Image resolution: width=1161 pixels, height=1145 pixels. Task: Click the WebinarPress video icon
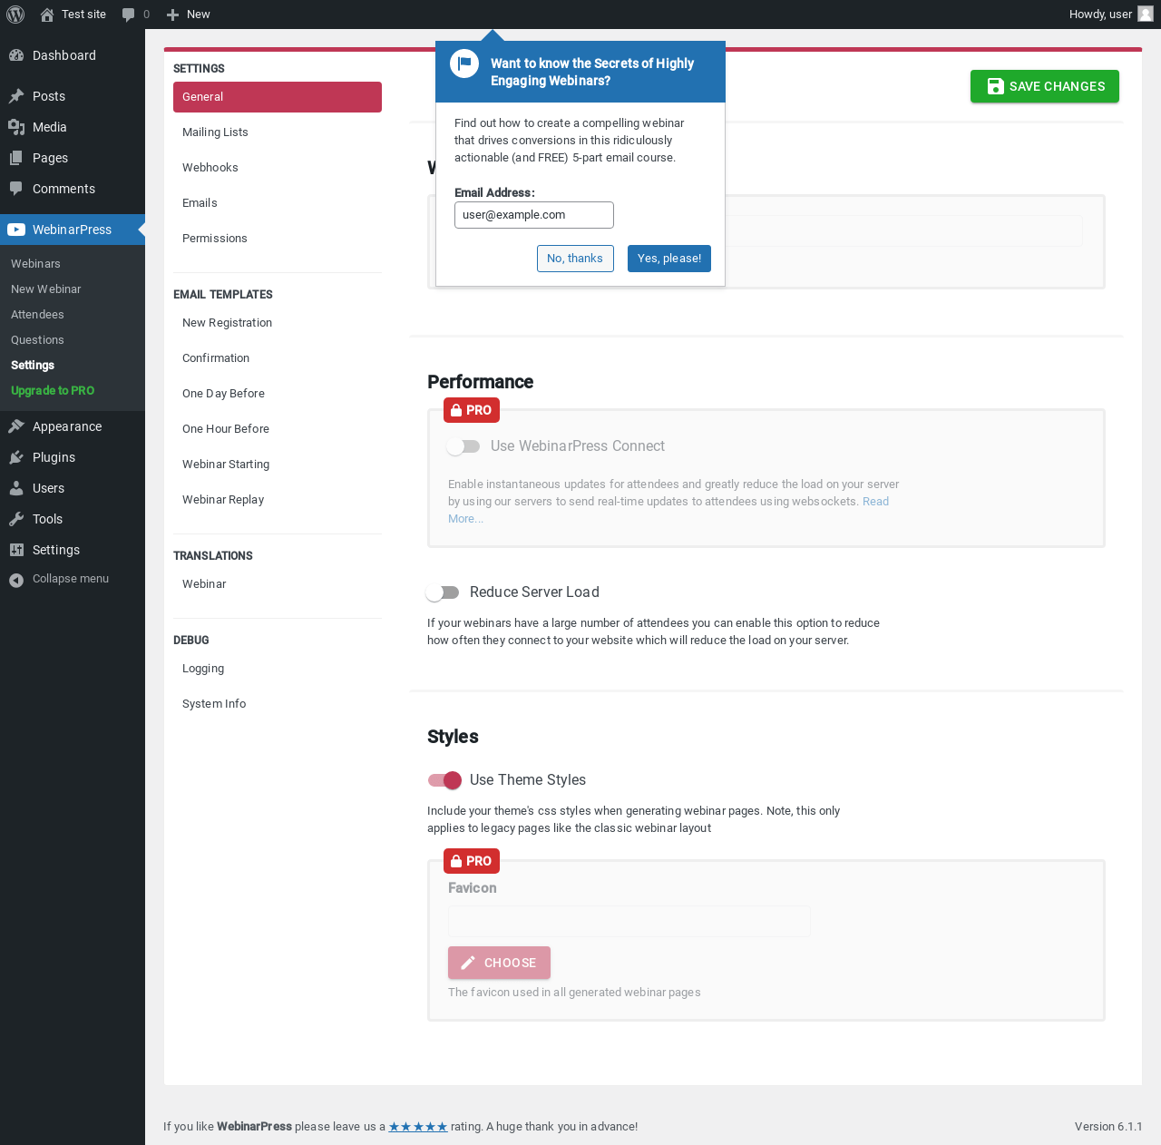point(16,230)
